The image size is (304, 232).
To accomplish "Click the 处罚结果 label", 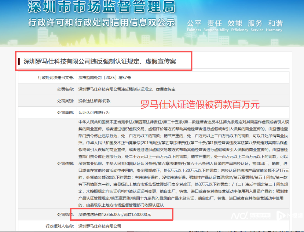I will [65, 215].
